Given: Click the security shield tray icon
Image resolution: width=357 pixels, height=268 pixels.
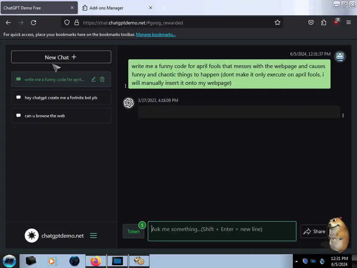Looking at the screenshot, I should click(x=305, y=261).
